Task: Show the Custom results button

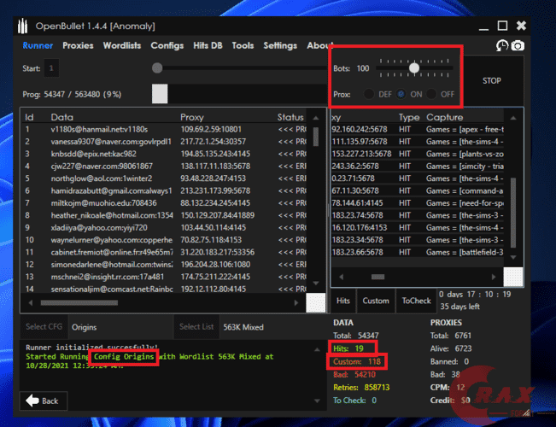Action: tap(376, 301)
